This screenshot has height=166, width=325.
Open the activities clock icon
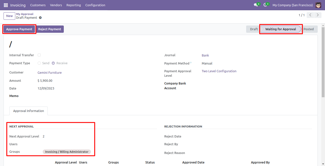(x=265, y=5)
